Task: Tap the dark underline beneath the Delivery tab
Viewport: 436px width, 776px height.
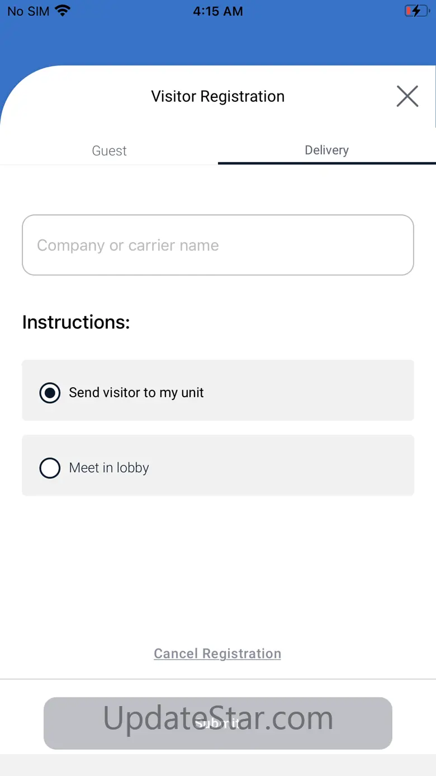Action: click(x=326, y=163)
